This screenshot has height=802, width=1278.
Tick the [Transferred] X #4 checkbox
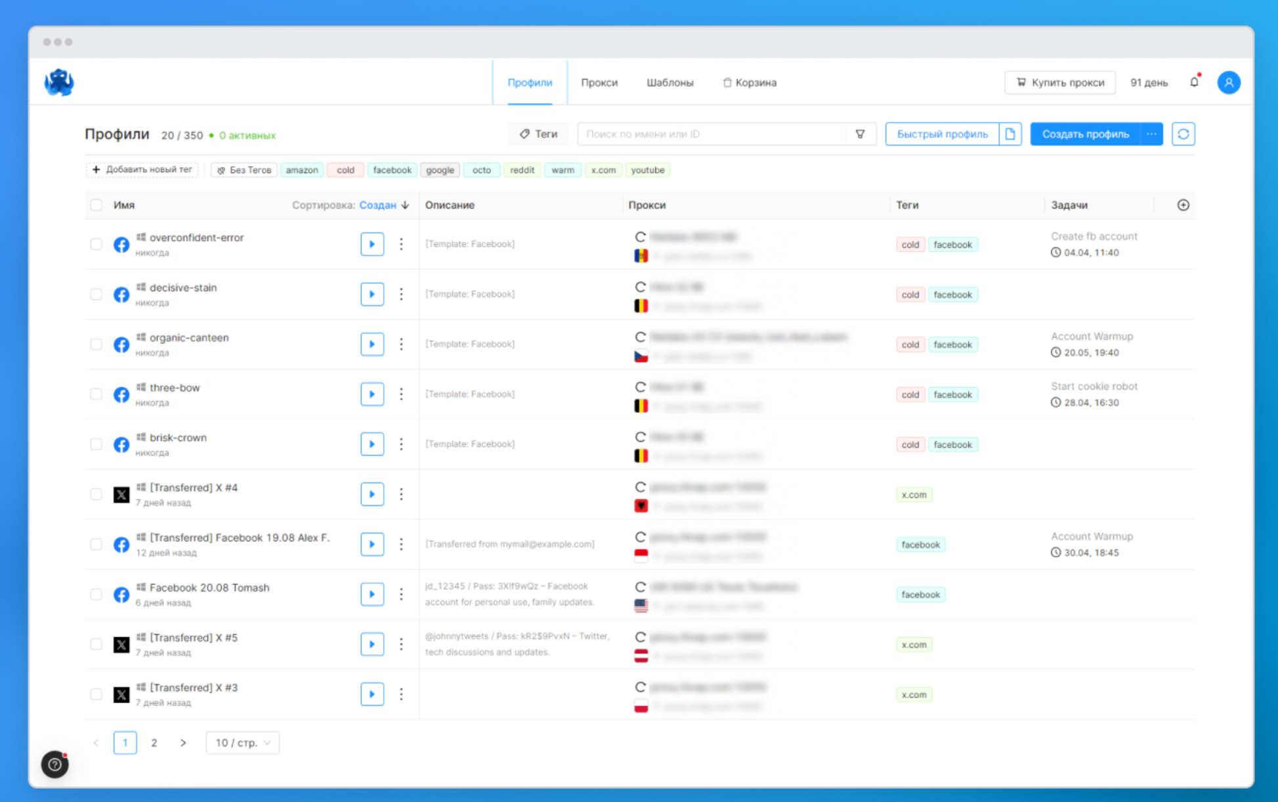coord(96,494)
